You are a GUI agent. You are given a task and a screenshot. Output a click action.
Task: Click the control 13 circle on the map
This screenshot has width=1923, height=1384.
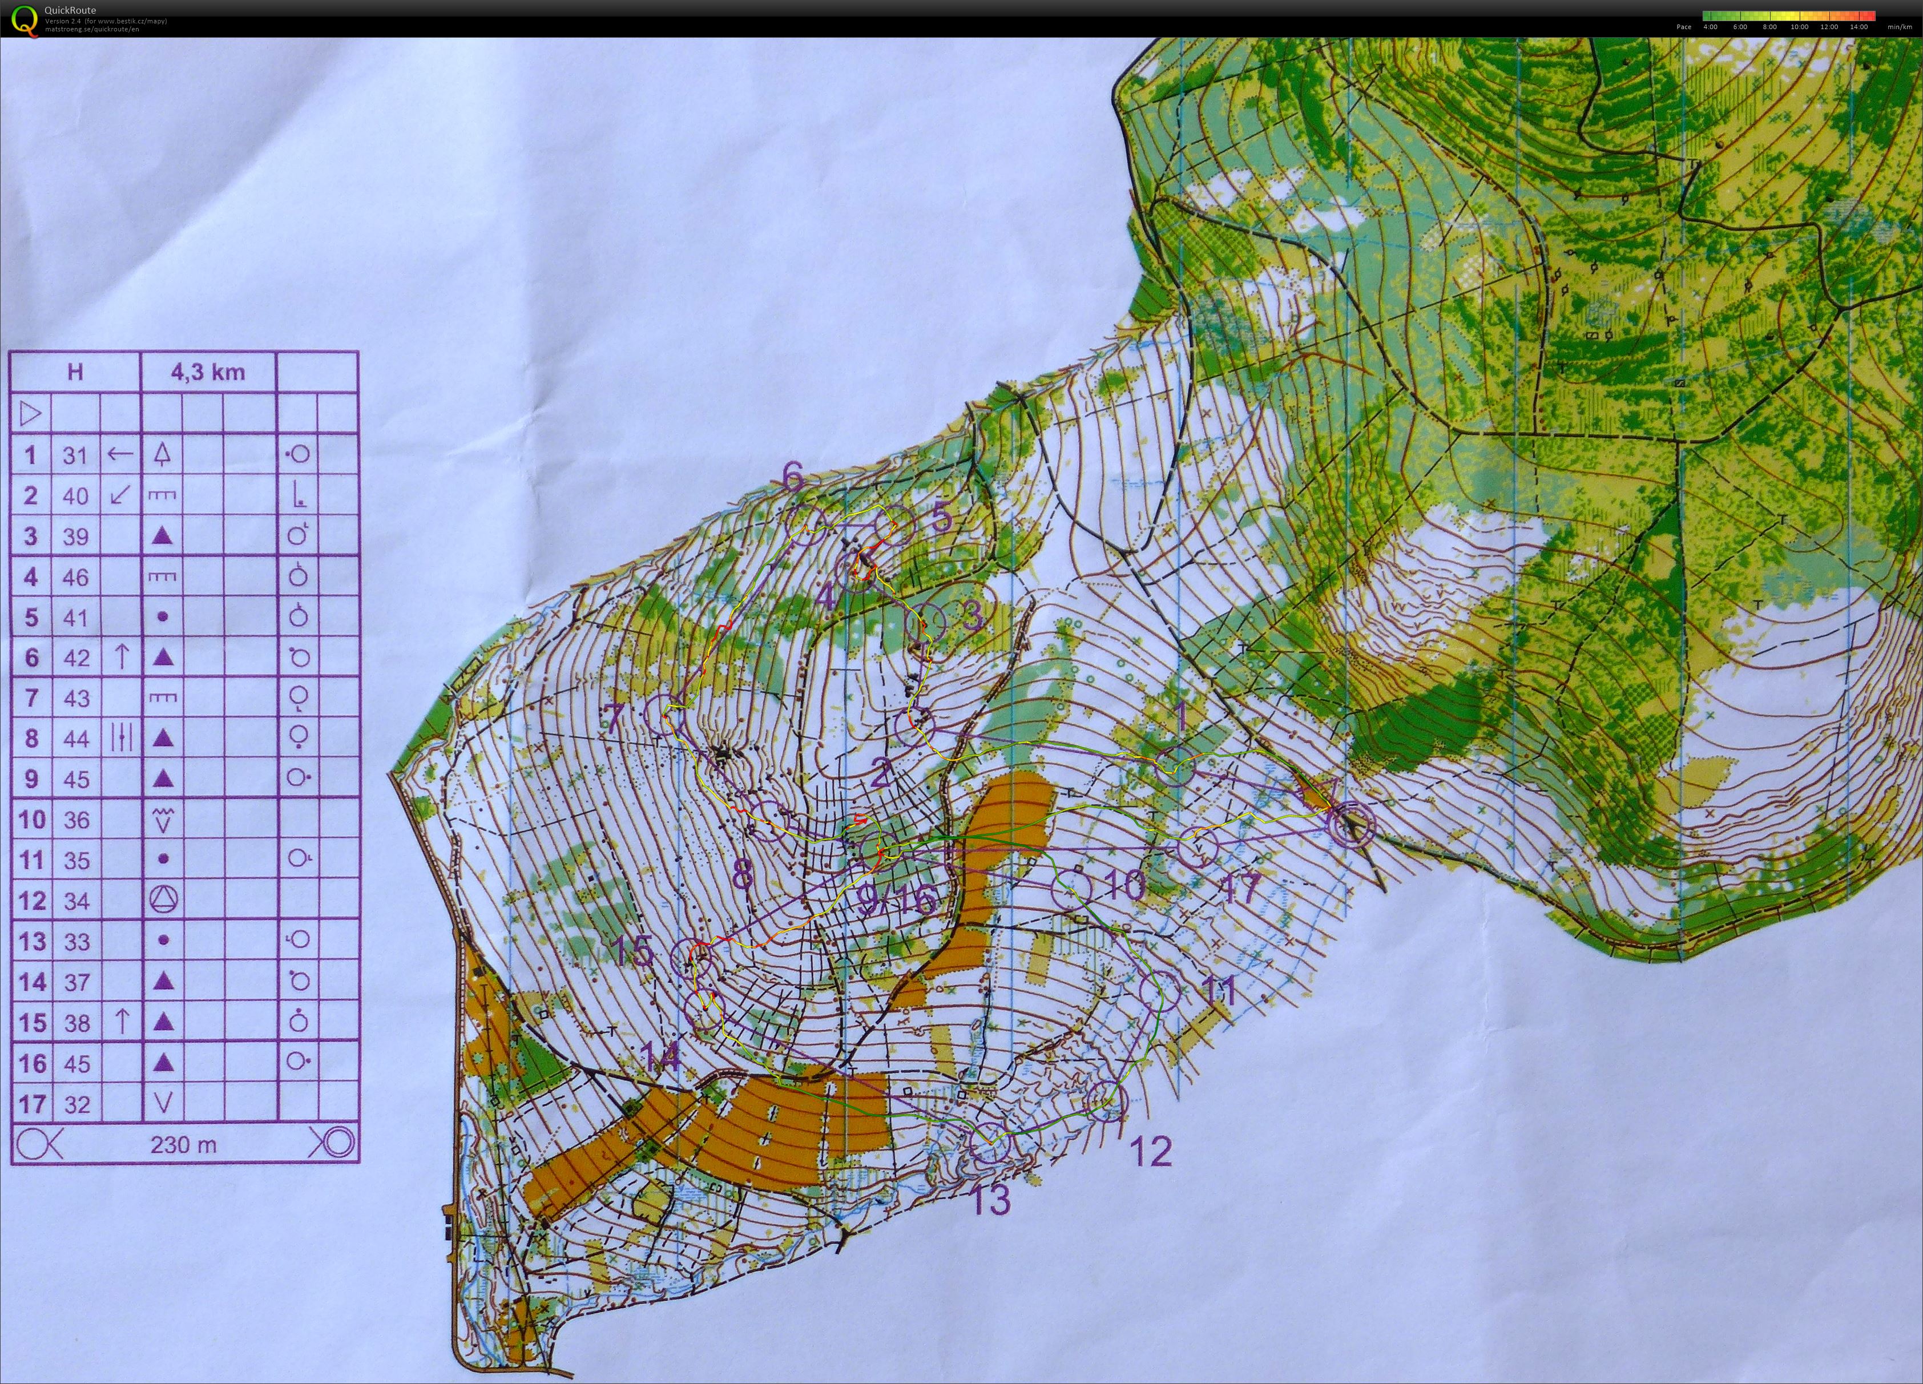point(990,1143)
